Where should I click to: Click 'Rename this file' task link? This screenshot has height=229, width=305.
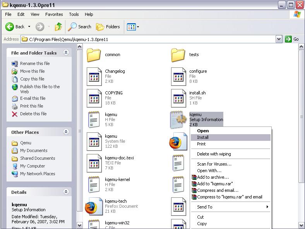35,63
